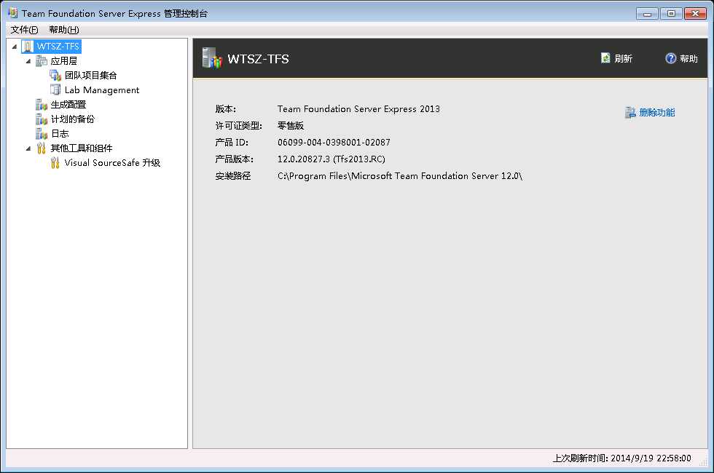Click the 其他工具和组件 tools icon

pyautogui.click(x=42, y=148)
